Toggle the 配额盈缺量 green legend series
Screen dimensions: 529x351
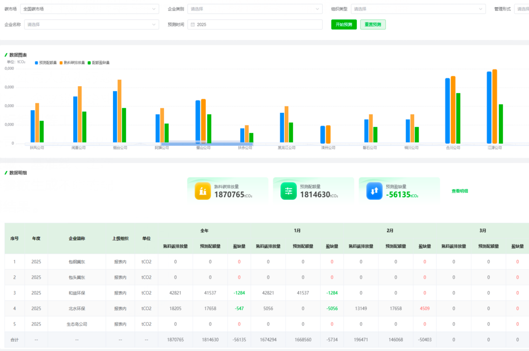coord(98,63)
